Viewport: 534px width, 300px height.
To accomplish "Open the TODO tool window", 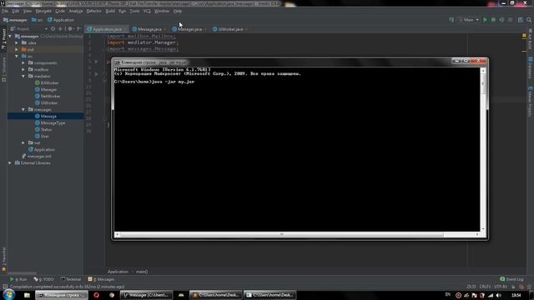I will pos(44,279).
